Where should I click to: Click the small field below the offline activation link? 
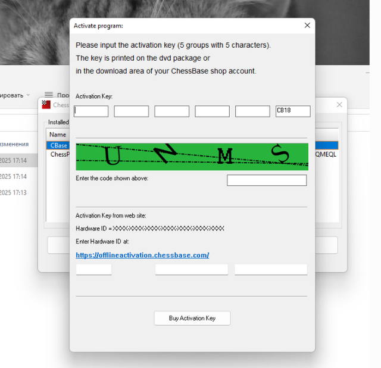94,270
